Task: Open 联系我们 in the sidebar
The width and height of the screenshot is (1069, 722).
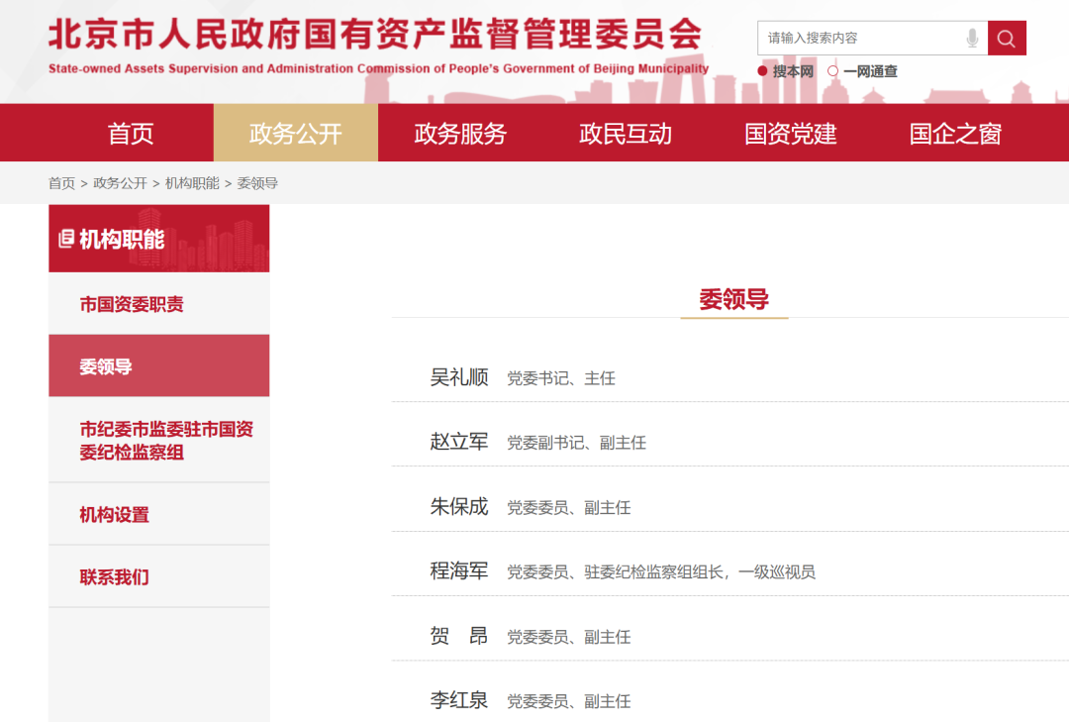Action: (158, 576)
